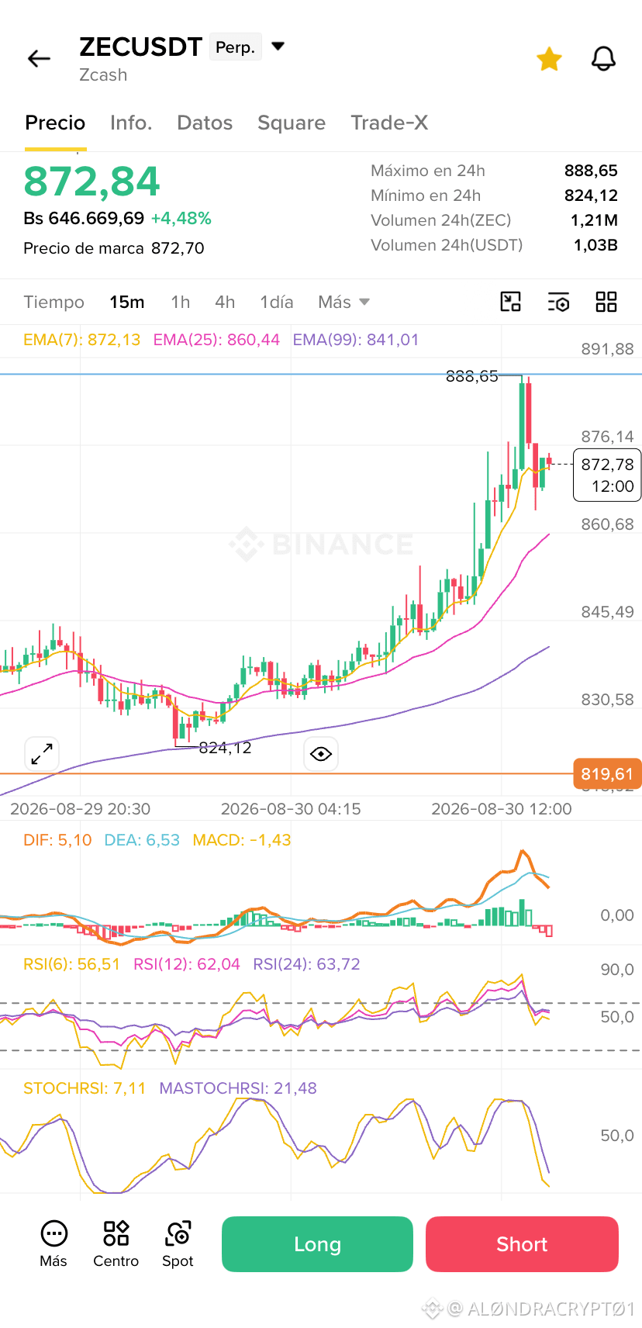The image size is (642, 1328).
Task: Click the current price tag 872,78
Action: (x=607, y=475)
